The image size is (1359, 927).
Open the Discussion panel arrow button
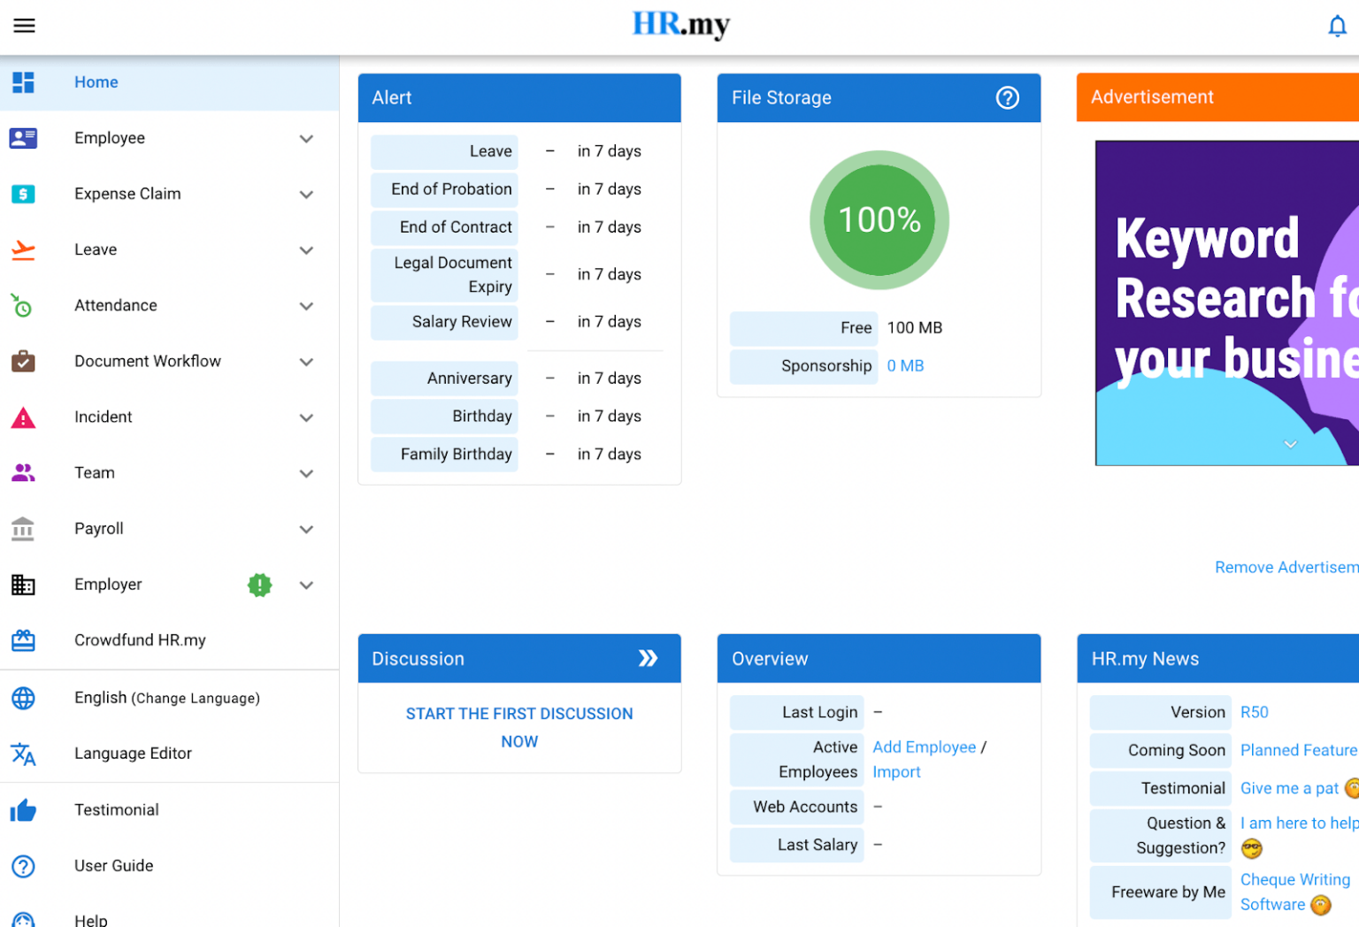(649, 658)
